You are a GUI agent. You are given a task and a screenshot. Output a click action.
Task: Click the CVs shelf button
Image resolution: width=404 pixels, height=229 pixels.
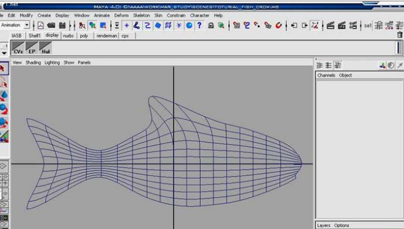pyautogui.click(x=18, y=48)
